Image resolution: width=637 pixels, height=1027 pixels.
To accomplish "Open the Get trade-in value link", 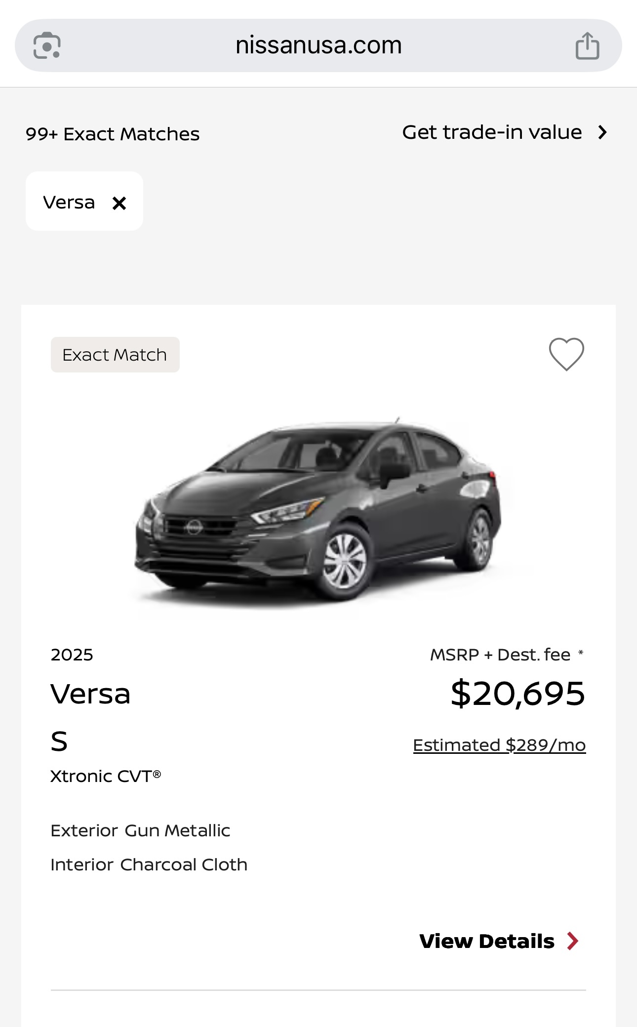I will [x=492, y=132].
